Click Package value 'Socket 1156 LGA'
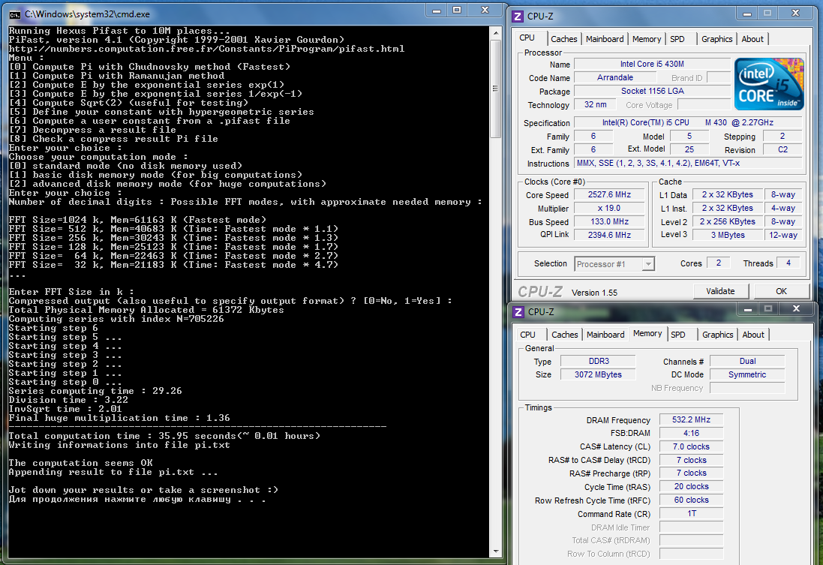Image resolution: width=823 pixels, height=565 pixels. (652, 92)
